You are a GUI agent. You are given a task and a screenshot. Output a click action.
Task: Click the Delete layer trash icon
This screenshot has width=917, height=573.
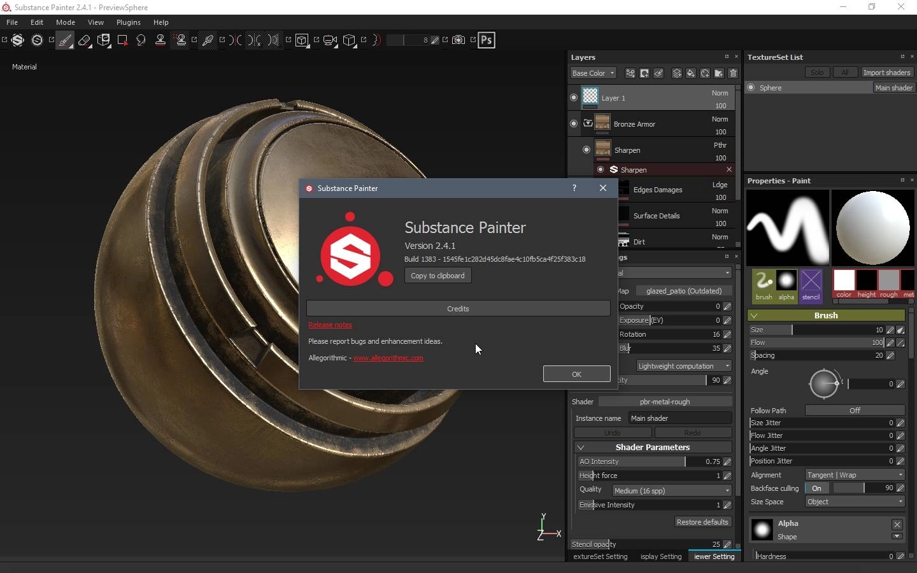coord(733,73)
